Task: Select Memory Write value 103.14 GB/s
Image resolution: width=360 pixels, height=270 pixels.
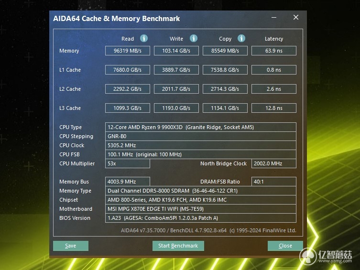Action: click(176, 51)
